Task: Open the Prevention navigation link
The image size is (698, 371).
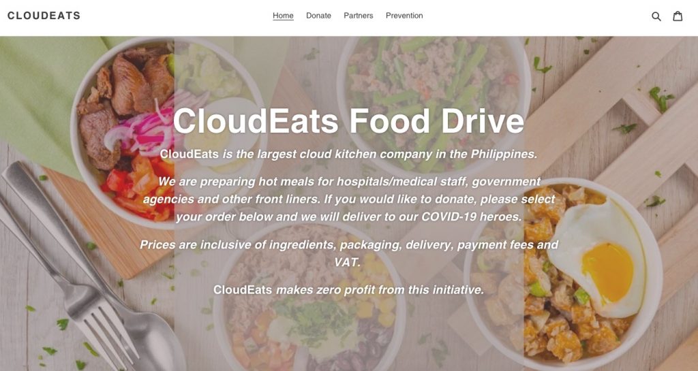Action: click(x=404, y=16)
